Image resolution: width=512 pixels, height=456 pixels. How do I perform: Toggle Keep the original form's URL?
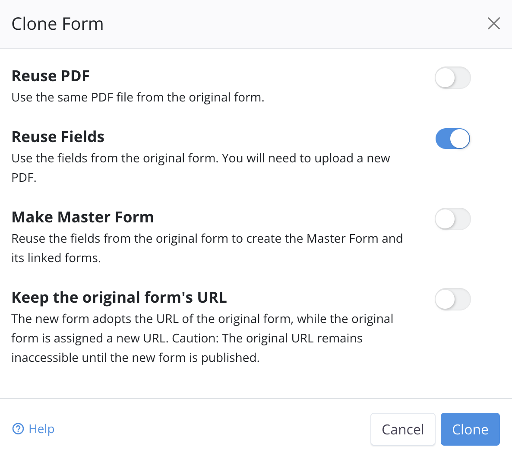[x=452, y=300]
